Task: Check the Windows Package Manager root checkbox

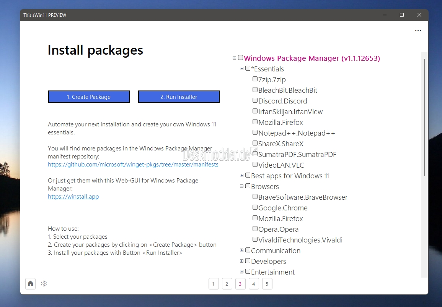Action: click(241, 58)
